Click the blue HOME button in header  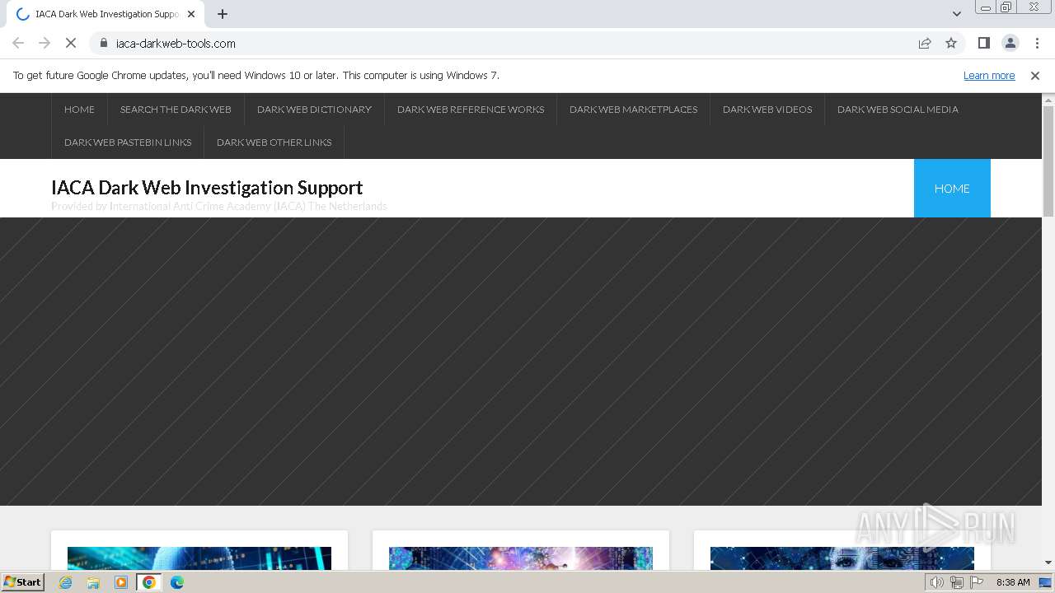tap(952, 189)
